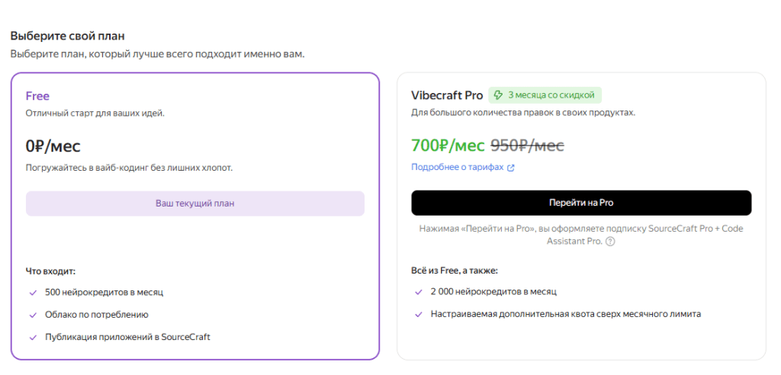Click checkmark icon next to 500 нейрокредитов
Image resolution: width=781 pixels, height=375 pixels.
(x=34, y=293)
